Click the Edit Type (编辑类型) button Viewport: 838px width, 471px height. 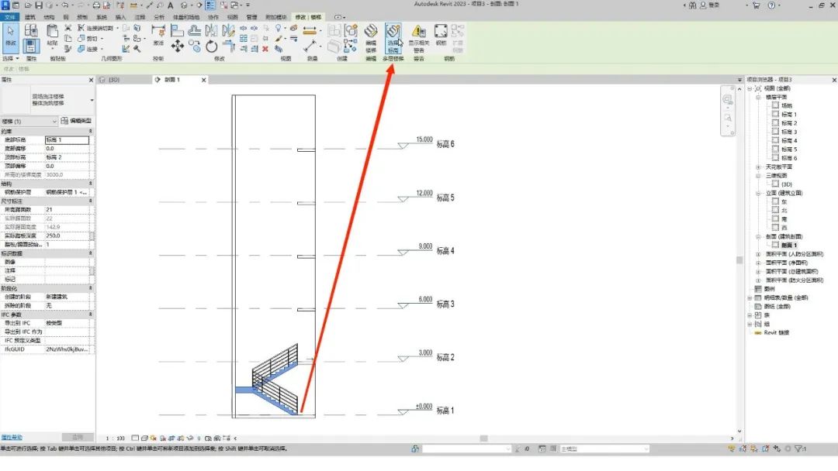coord(76,121)
